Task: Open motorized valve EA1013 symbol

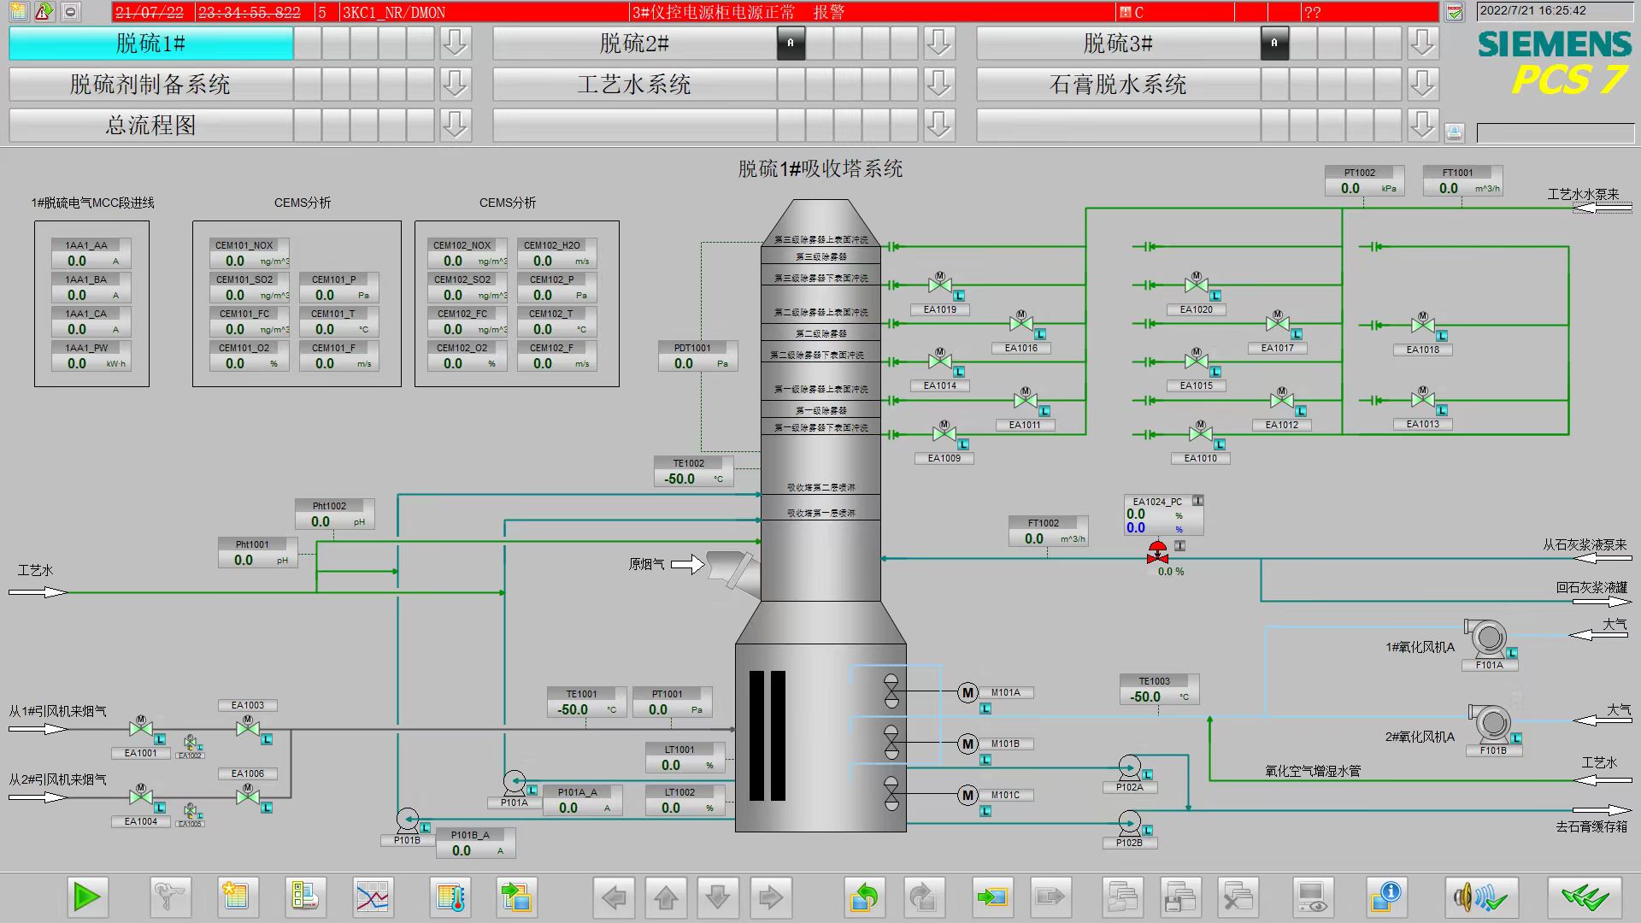Action: click(1422, 397)
